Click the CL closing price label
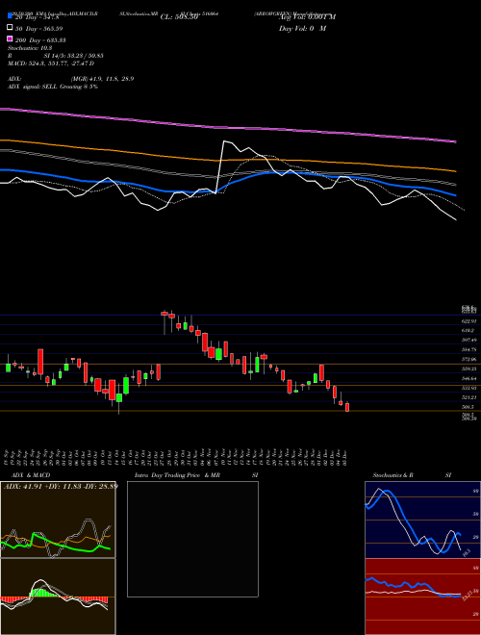Viewport: 481px width, 635px height. point(179,17)
